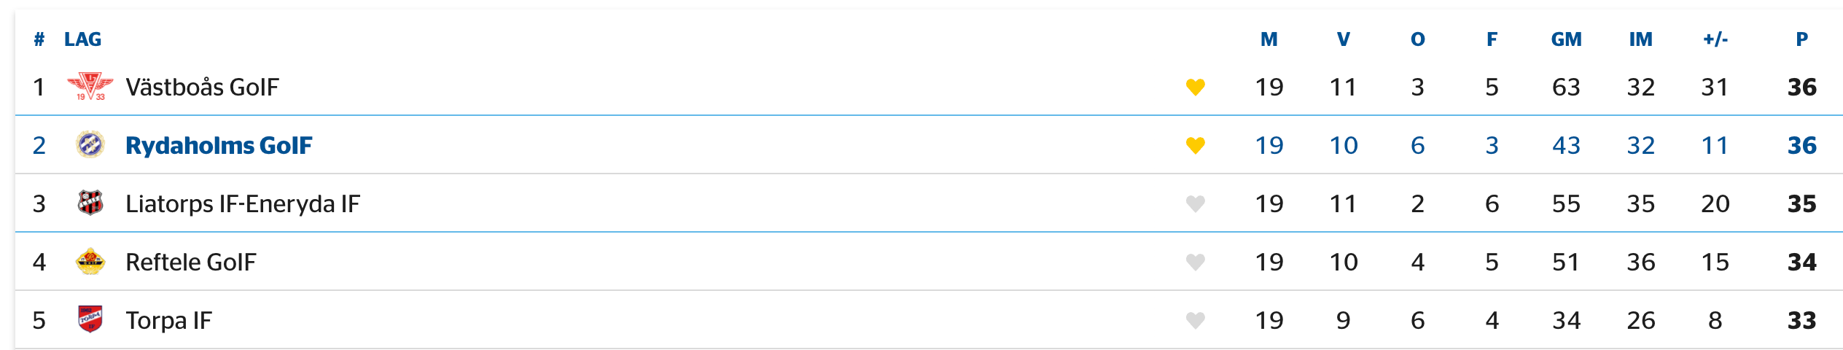Screen dimensions: 1843x350
Task: Open the Västboås GoIF team page
Action: (x=202, y=87)
